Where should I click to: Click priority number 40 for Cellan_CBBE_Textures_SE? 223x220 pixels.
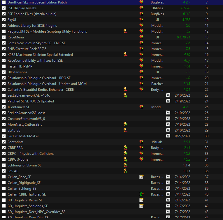coord(207,194)
